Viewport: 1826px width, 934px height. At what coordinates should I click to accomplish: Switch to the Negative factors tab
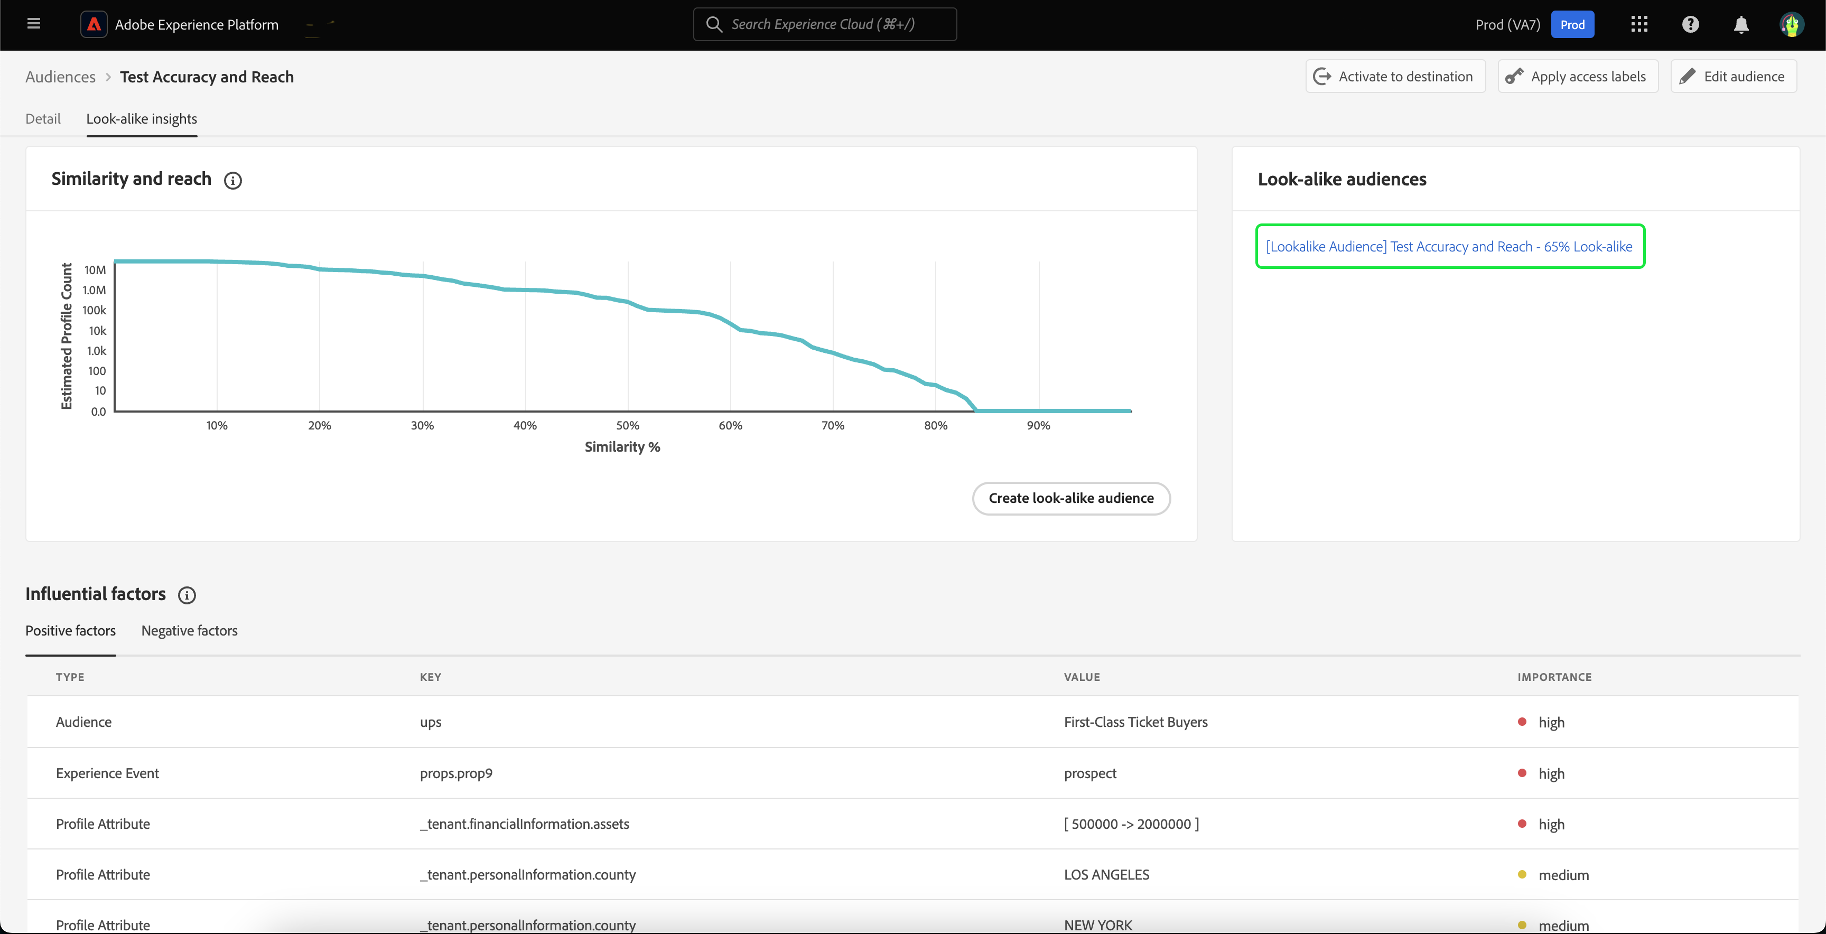click(189, 631)
